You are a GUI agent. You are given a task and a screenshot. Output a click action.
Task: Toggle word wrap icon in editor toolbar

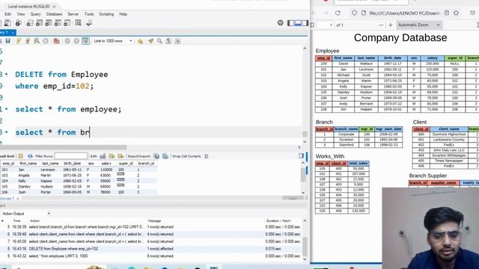click(177, 41)
